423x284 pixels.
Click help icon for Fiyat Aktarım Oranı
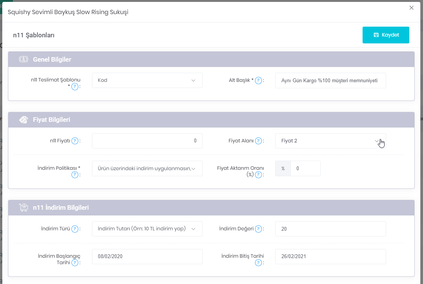click(258, 175)
